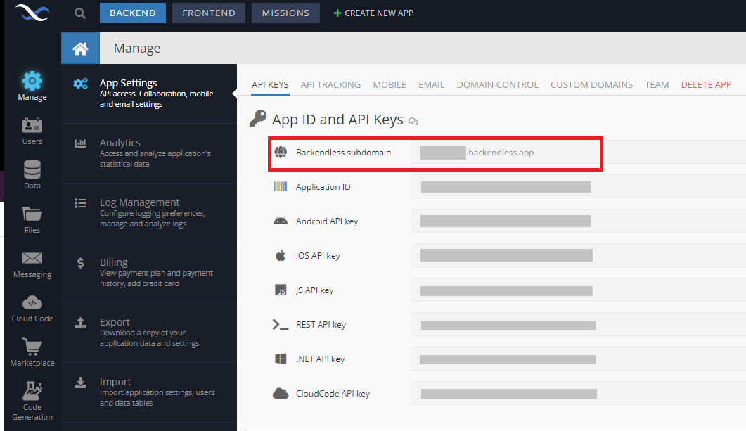Click the Android API key value

tap(579, 221)
